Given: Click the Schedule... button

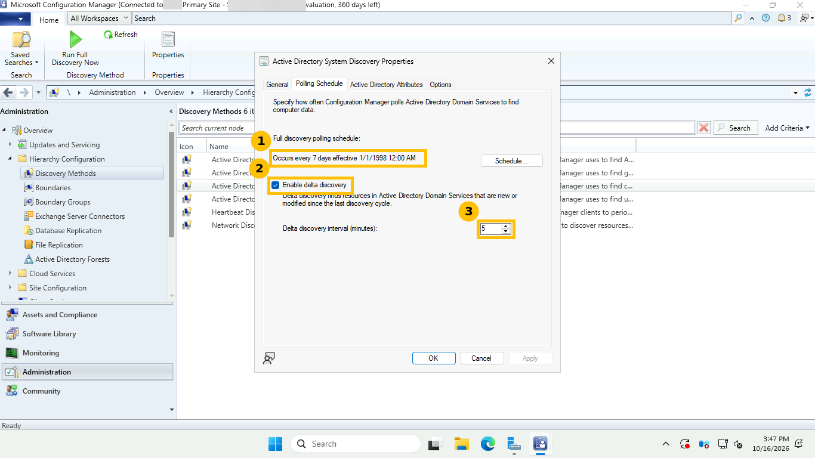Looking at the screenshot, I should point(511,161).
